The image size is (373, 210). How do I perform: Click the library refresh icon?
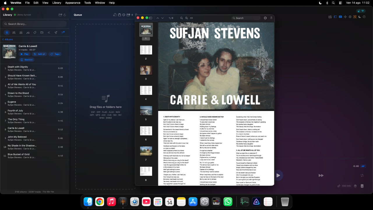point(64,15)
